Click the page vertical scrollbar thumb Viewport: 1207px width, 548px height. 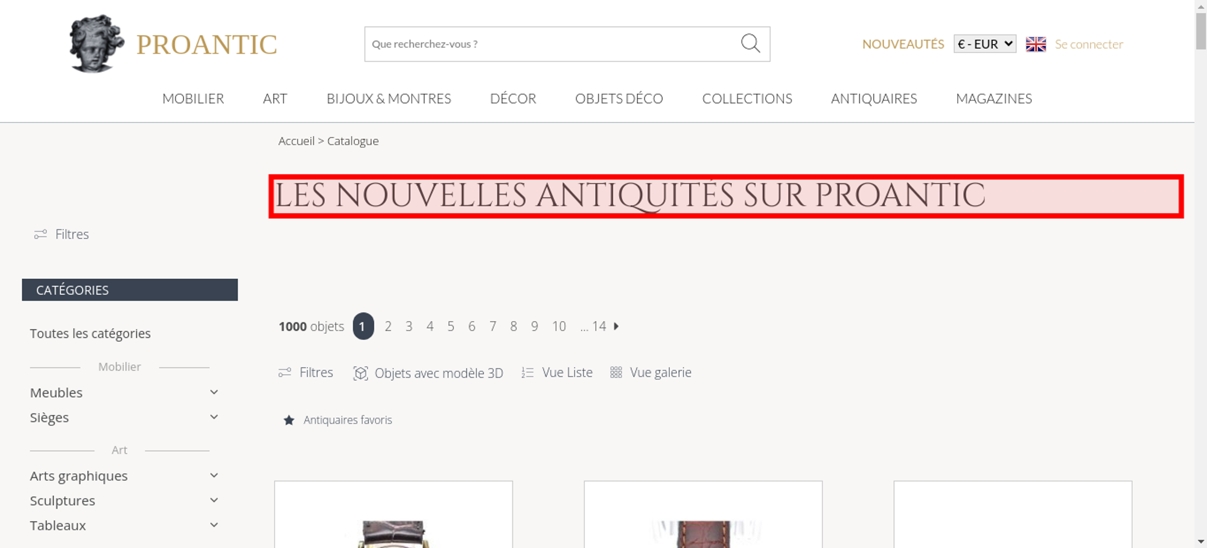[x=1201, y=31]
